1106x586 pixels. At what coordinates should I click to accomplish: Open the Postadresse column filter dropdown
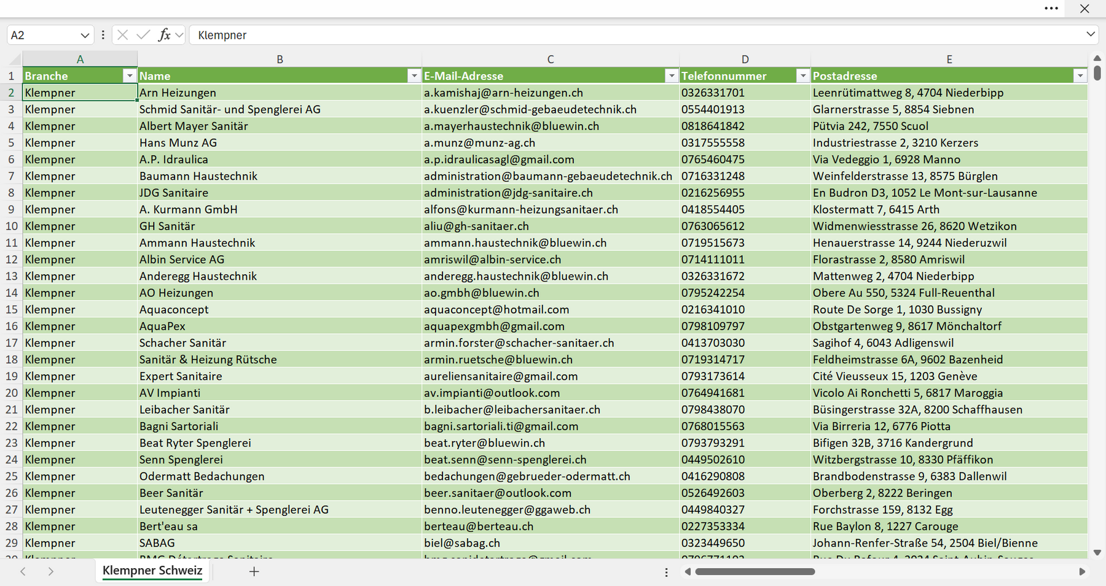(1080, 75)
